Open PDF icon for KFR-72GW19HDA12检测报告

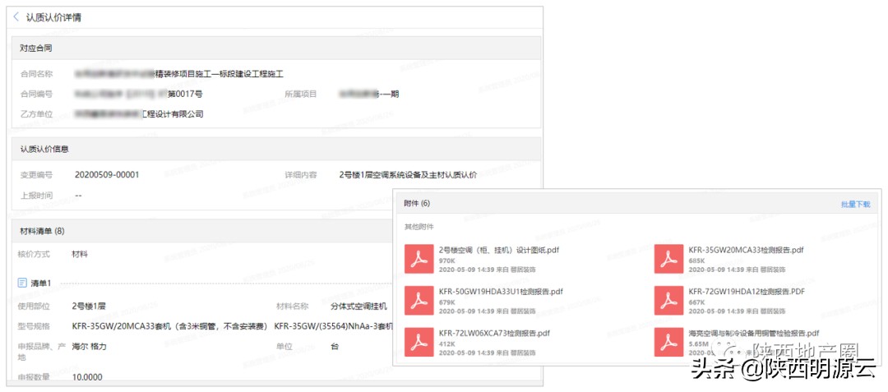coord(668,300)
